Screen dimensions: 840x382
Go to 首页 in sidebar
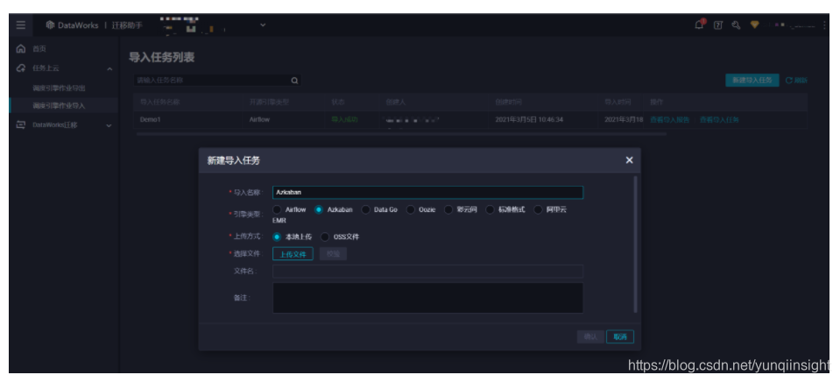39,49
